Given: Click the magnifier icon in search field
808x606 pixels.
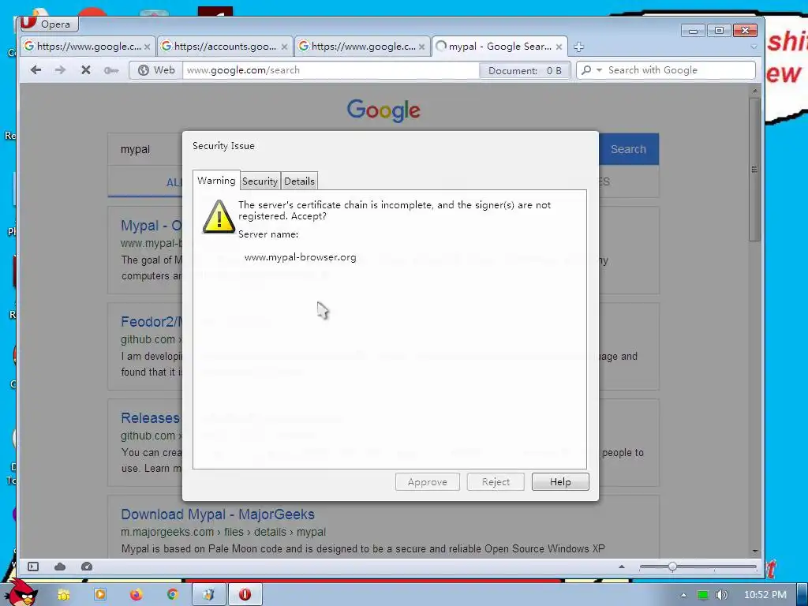Looking at the screenshot, I should click(586, 70).
